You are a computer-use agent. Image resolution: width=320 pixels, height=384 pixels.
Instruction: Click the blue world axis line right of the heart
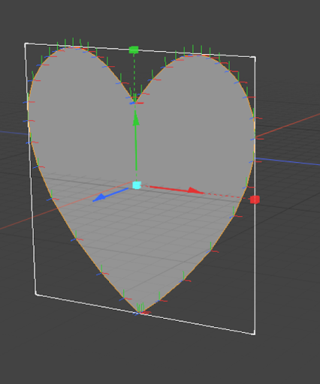point(288,161)
